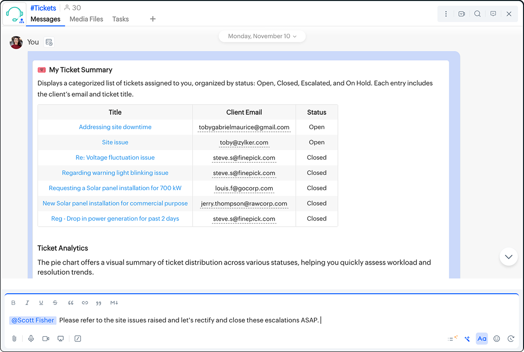Screen dimensions: 524x352
Task: Click the scheduled message icon beside You
Action: 49,42
